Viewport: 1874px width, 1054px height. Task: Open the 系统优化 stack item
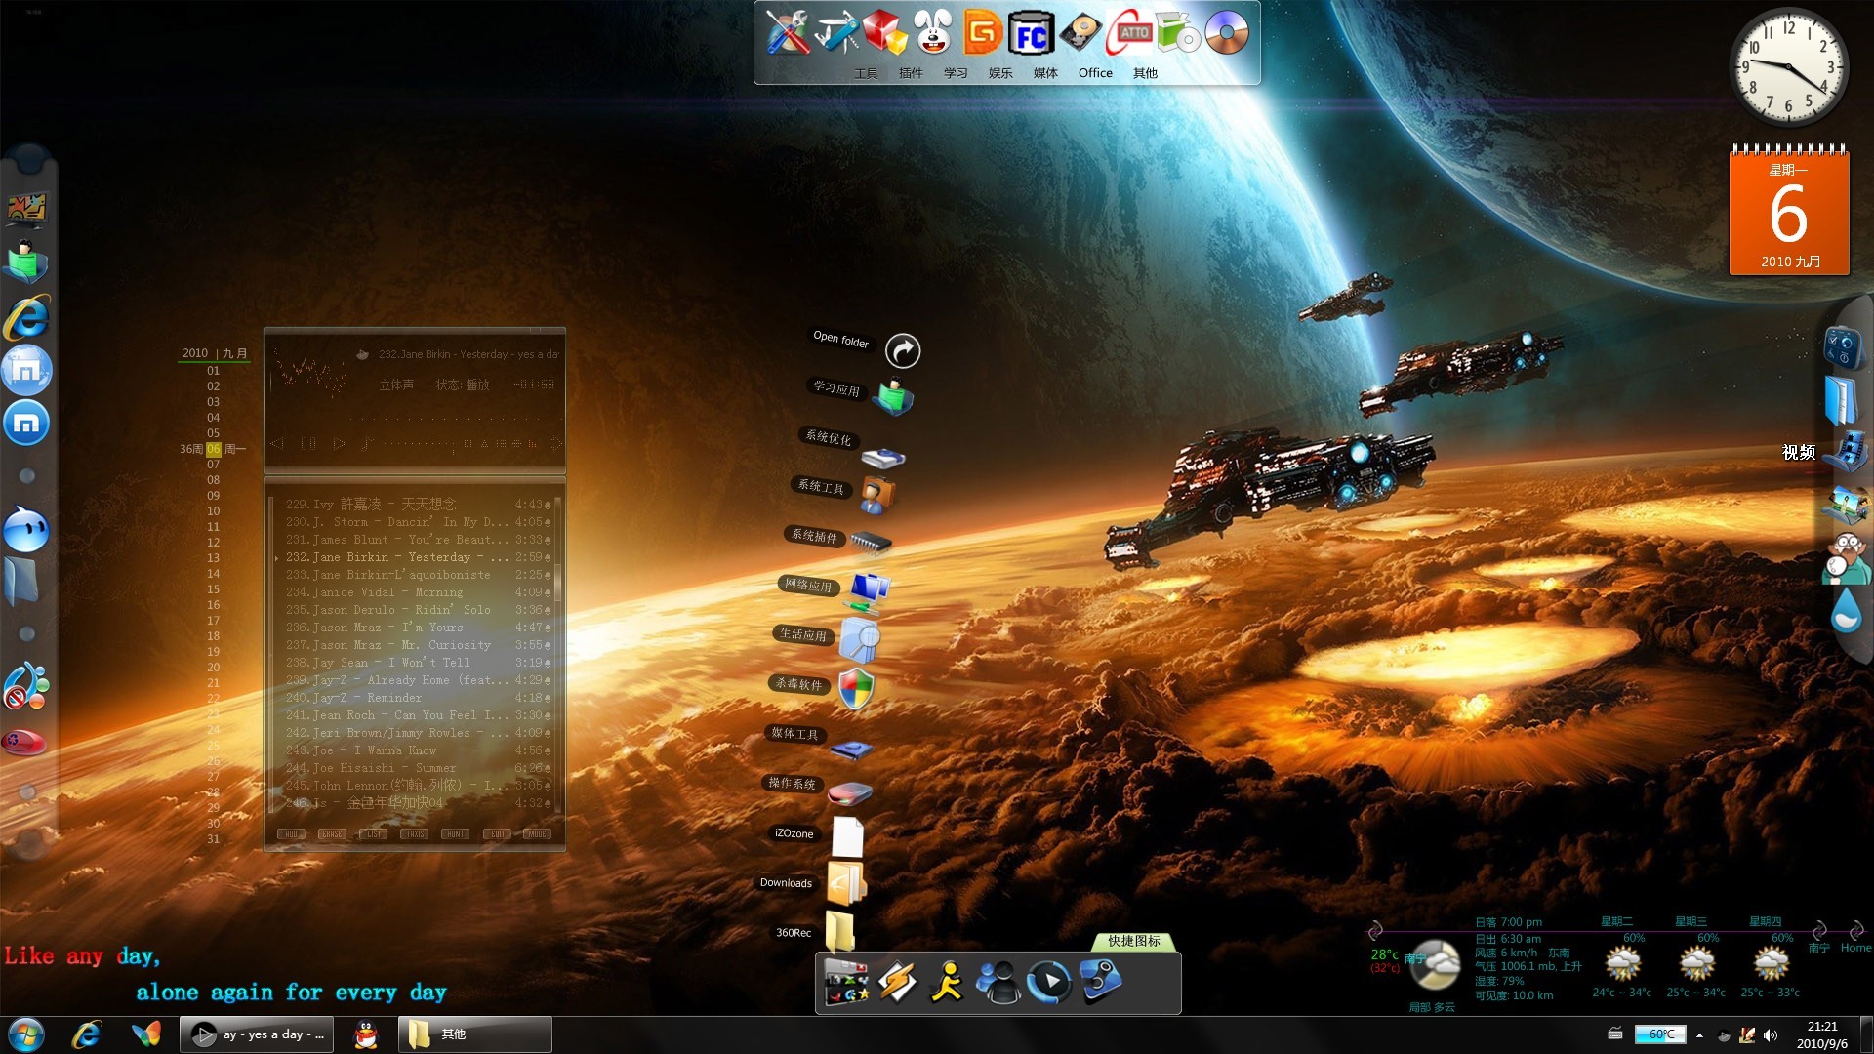883,457
